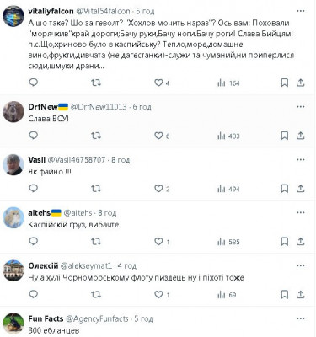Bookmark Vasil's tweet
Screen dimensions: 316x337
pyautogui.click(x=285, y=189)
